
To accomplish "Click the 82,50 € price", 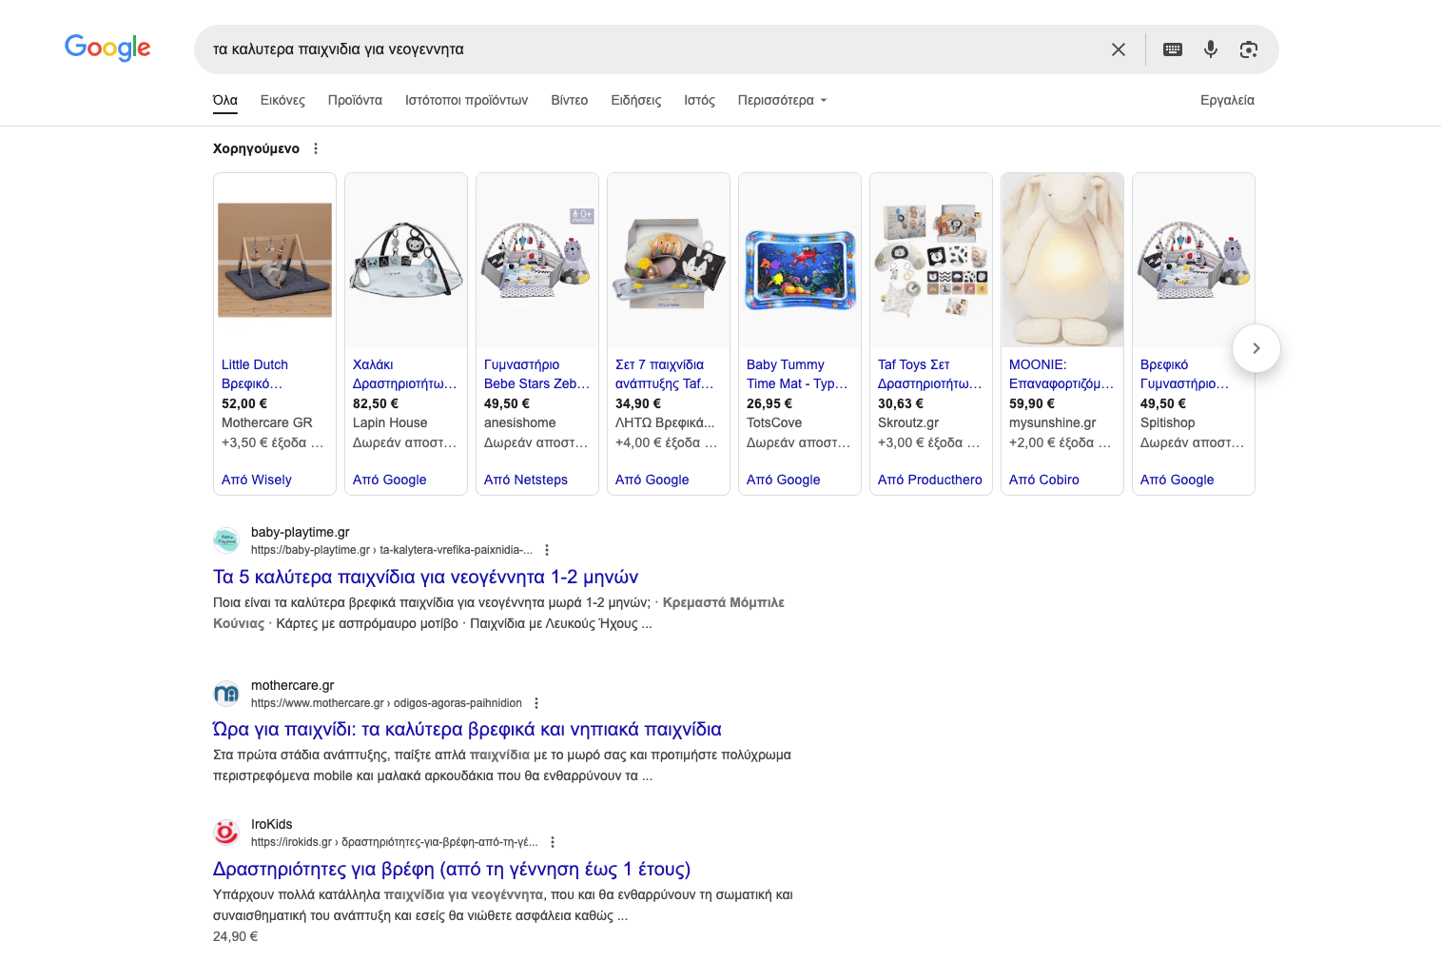I will tap(376, 403).
